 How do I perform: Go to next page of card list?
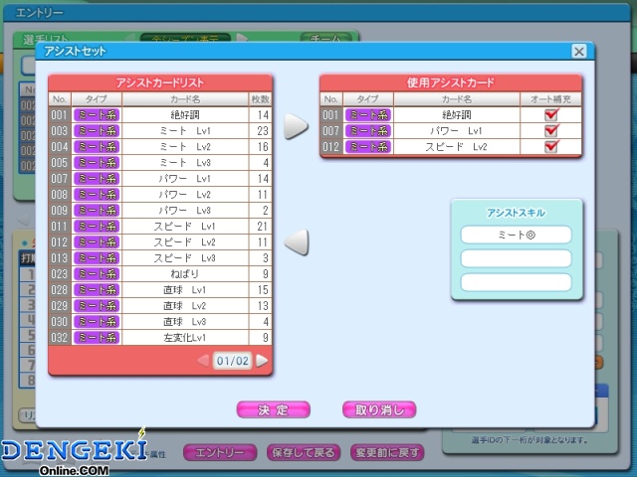262,361
